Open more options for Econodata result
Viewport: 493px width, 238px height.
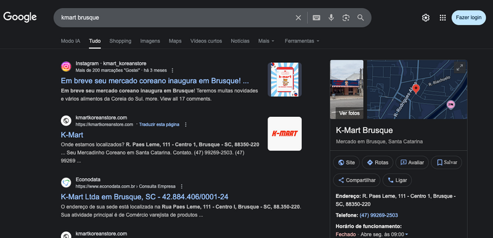tap(181, 186)
